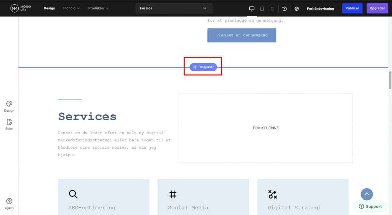Click the SEO-optimering magnifier icon
Viewport: 392px width, 215px height.
coord(73,194)
